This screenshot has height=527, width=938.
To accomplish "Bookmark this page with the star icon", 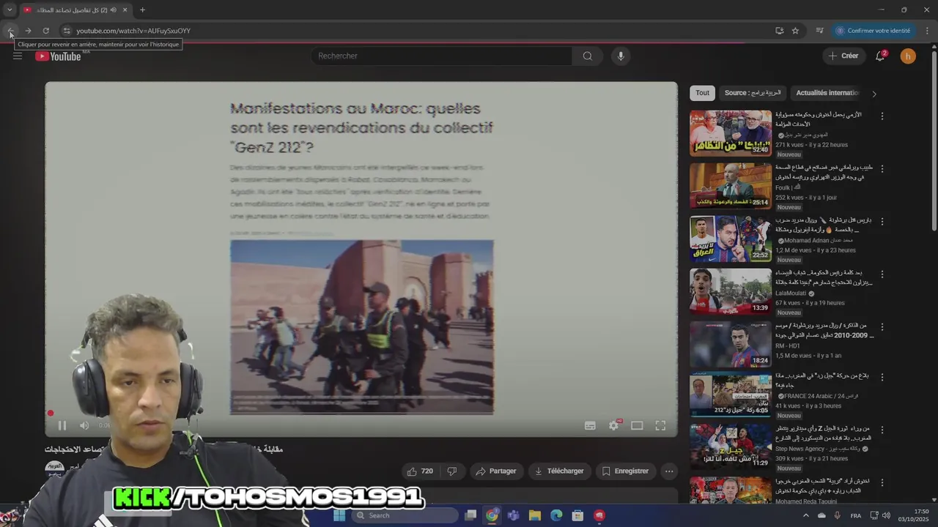I will (x=795, y=31).
